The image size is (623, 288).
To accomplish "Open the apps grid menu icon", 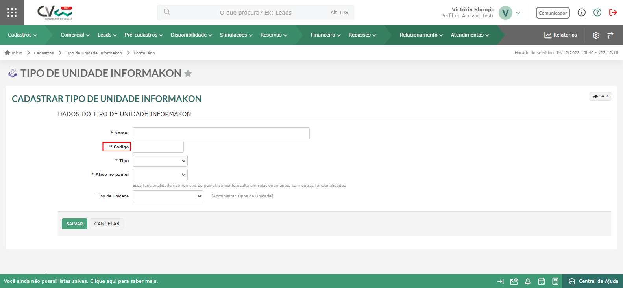I will click(x=12, y=13).
